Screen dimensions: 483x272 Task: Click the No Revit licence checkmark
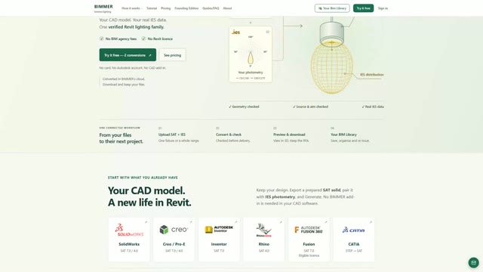click(x=143, y=39)
